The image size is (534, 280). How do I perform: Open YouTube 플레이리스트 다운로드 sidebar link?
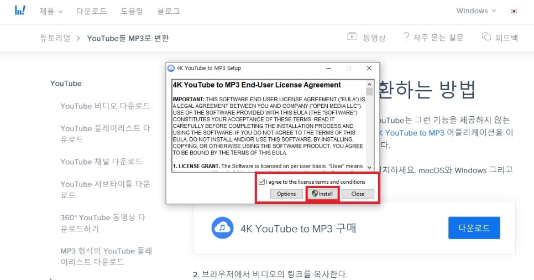pos(105,134)
